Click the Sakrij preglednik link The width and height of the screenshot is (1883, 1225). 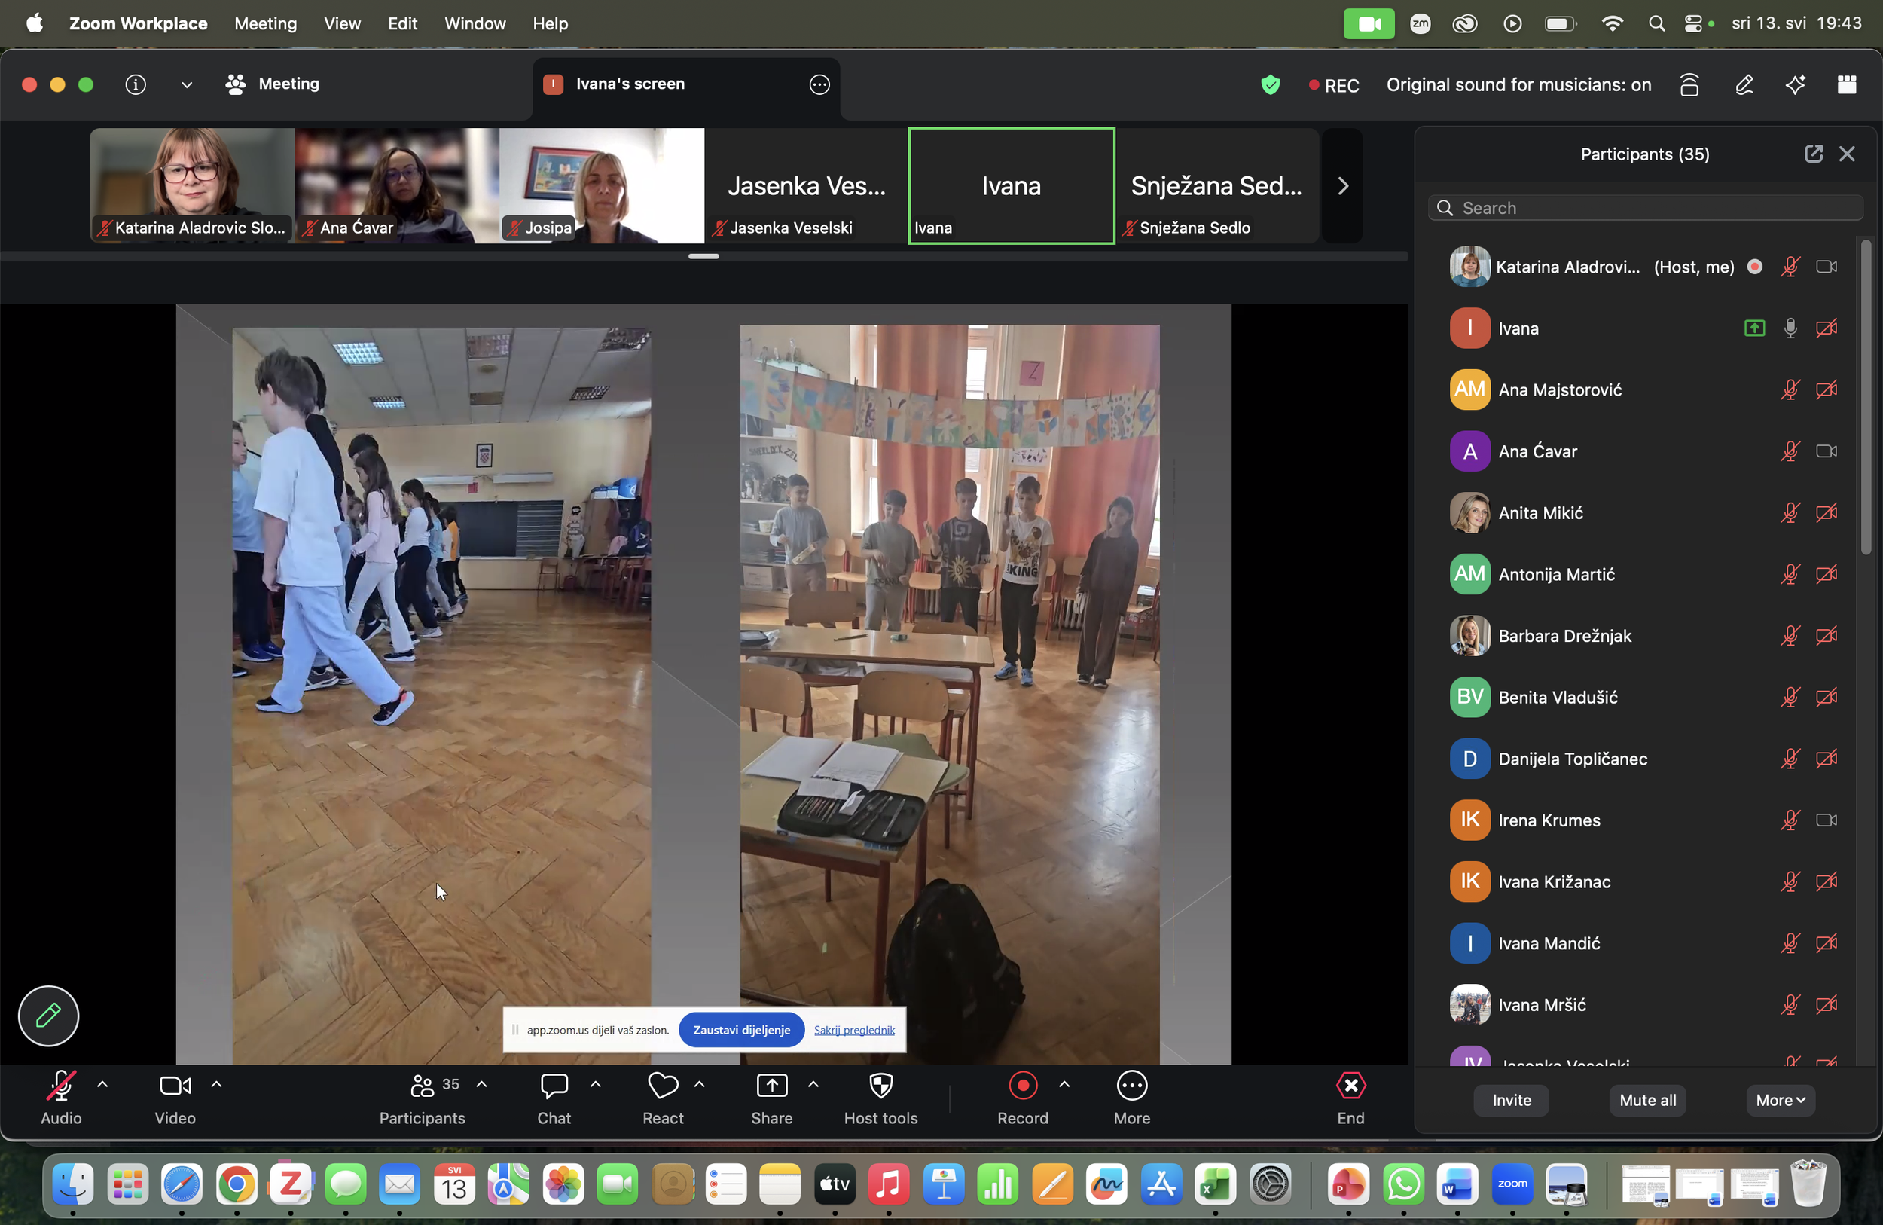853,1030
